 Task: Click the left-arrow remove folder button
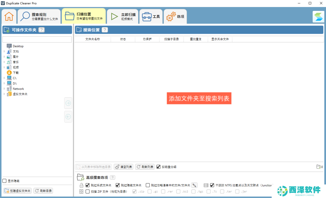click(x=68, y=117)
